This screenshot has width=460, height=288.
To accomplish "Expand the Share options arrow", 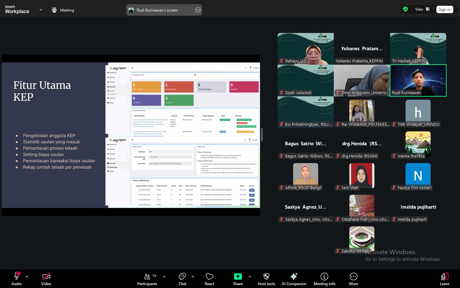I will pos(250,276).
